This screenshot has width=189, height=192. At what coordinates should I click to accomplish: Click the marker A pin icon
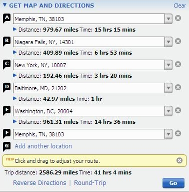tap(6, 19)
